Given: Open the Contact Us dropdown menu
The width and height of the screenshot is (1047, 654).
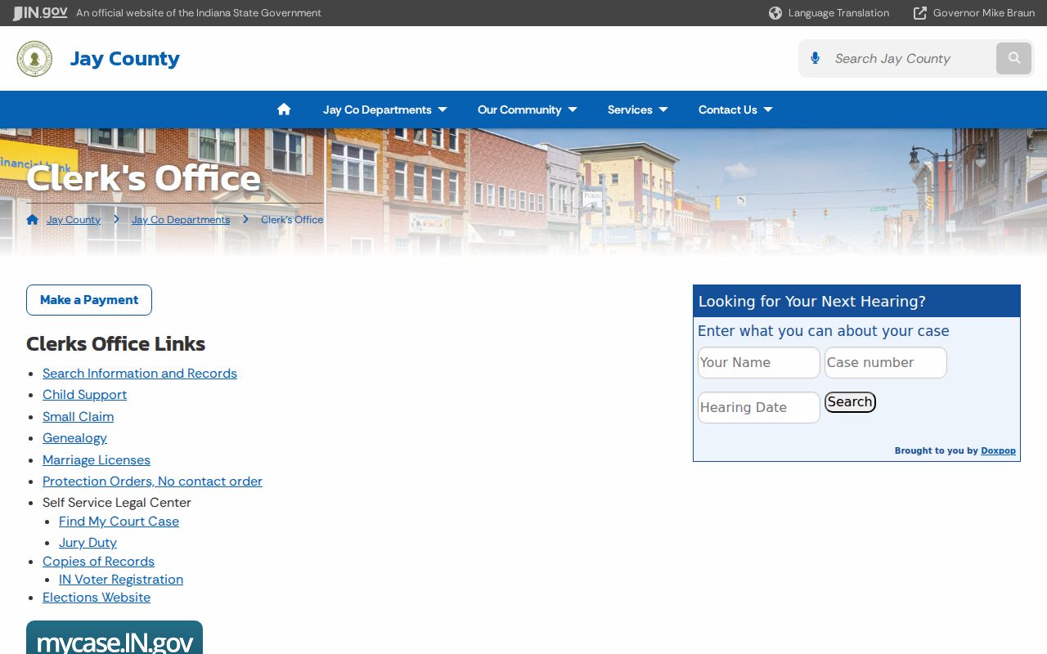Looking at the screenshot, I should pyautogui.click(x=735, y=110).
